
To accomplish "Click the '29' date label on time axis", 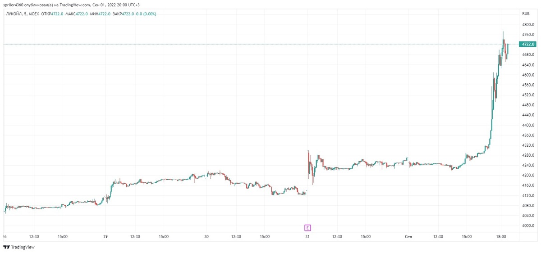I will 105,236.
